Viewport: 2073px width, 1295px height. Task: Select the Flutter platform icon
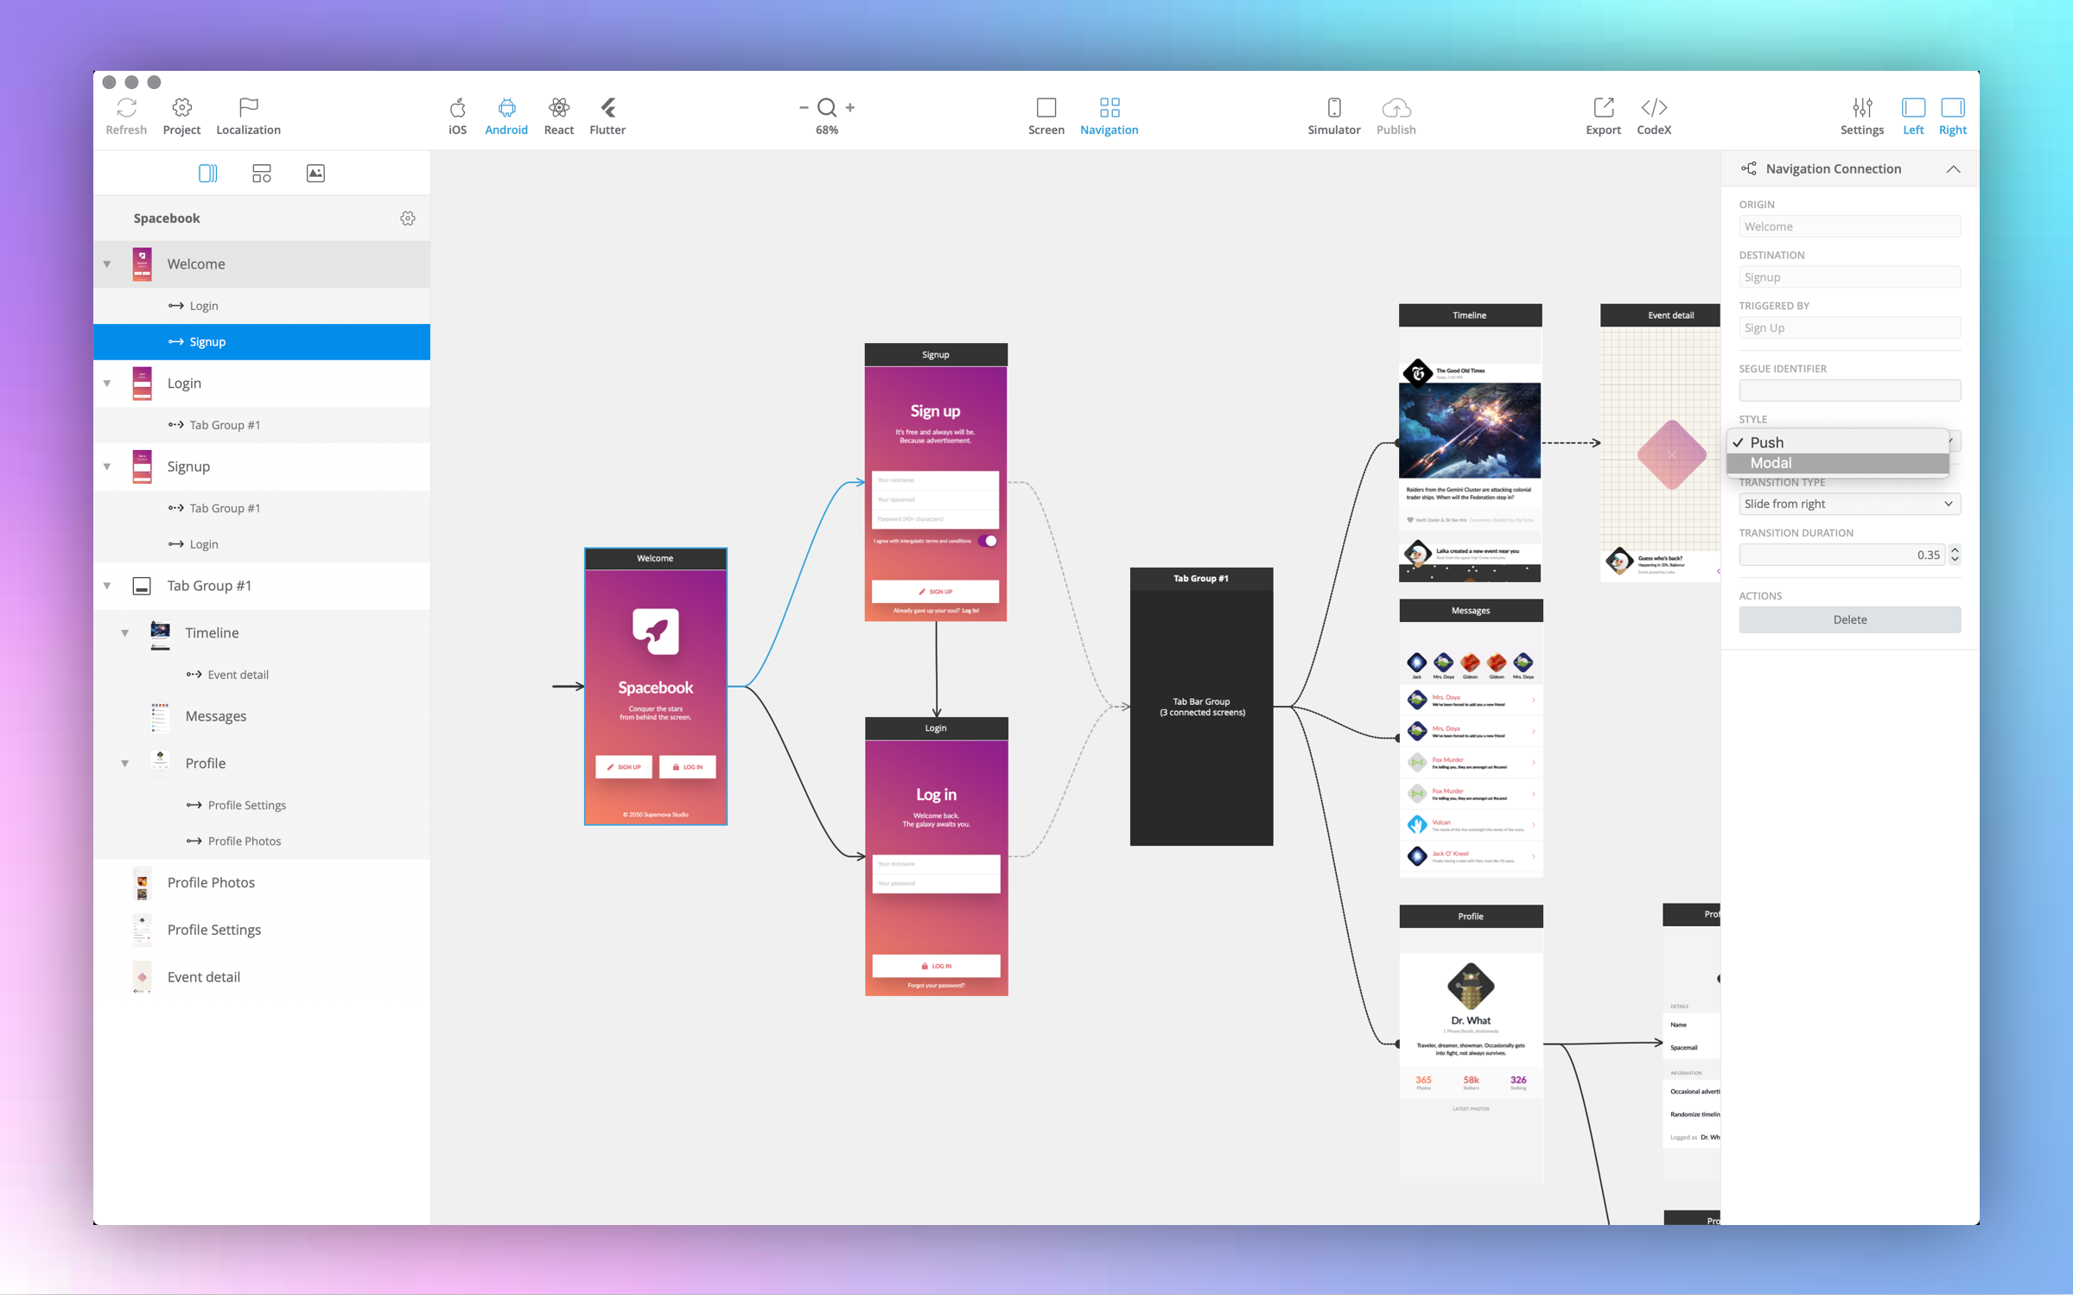click(x=607, y=108)
